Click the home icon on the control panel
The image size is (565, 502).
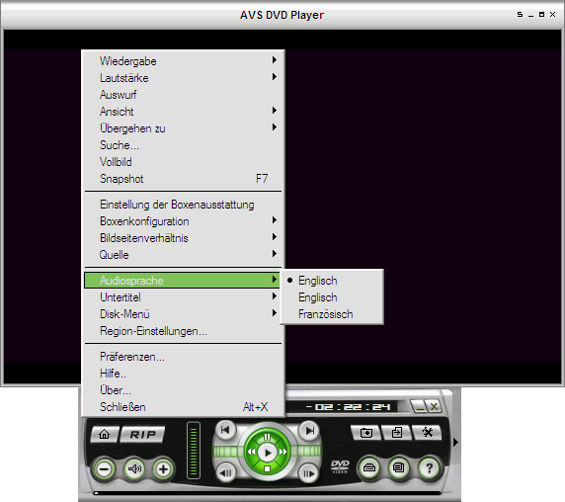(x=105, y=434)
